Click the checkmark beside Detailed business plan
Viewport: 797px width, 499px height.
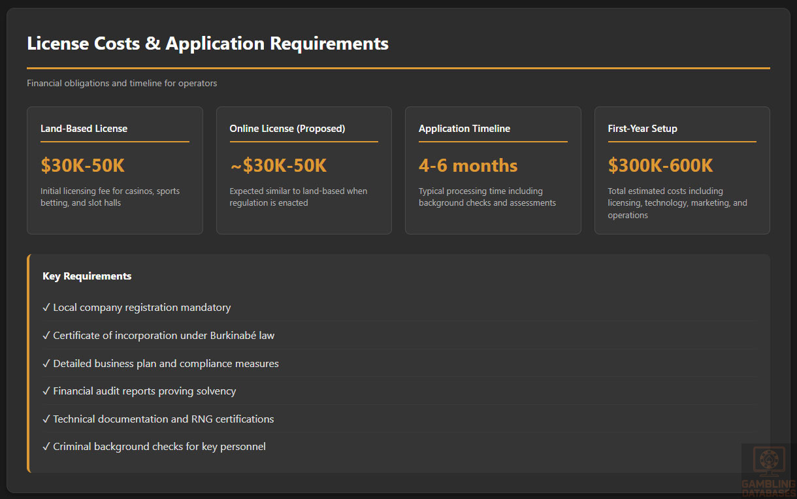click(x=46, y=363)
